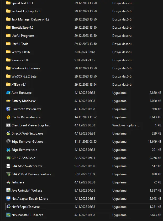Click the Edge Remover GUI.exe icon
This screenshot has height=221, width=163.
[8, 141]
